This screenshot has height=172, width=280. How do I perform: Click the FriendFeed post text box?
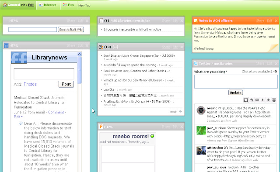click(44, 74)
